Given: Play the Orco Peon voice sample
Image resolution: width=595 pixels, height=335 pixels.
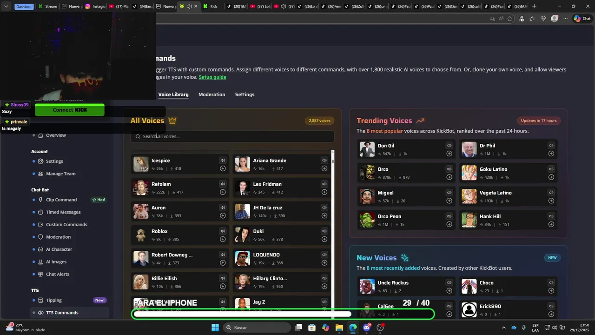Looking at the screenshot, I should [449, 216].
